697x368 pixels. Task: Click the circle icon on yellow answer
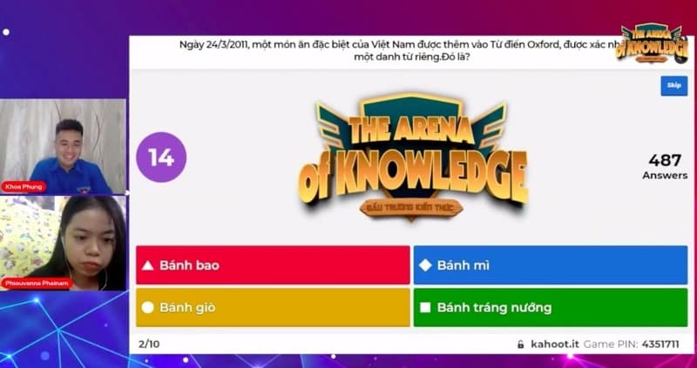coord(147,308)
